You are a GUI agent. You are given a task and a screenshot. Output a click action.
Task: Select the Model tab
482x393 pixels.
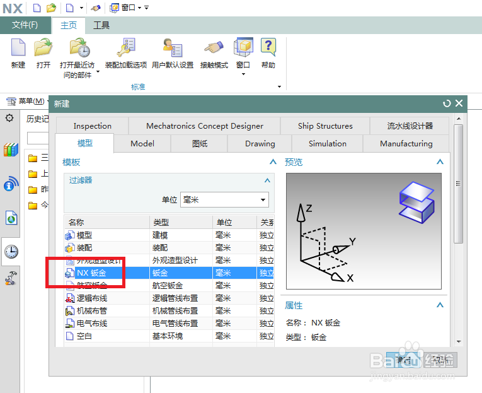(142, 143)
